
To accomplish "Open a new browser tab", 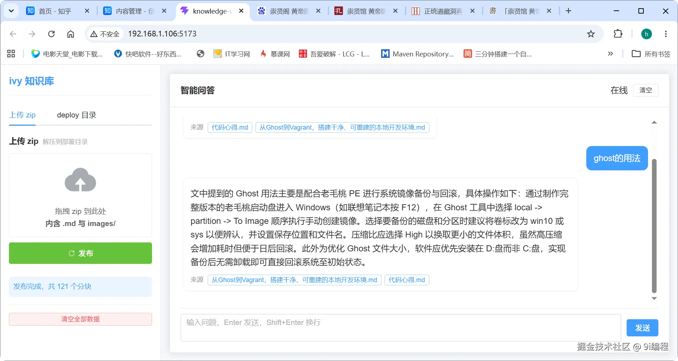I will 568,11.
